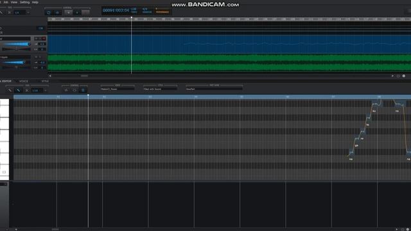Click the Apple track name field
The width and height of the screenshot is (411, 231).
15,57
